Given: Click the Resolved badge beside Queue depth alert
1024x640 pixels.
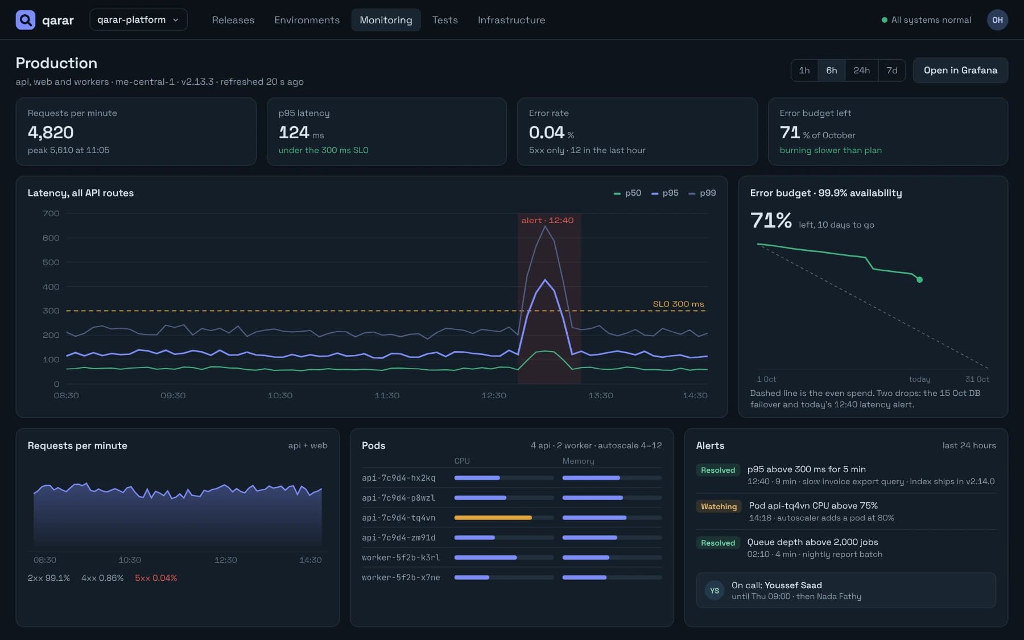Looking at the screenshot, I should tap(718, 543).
